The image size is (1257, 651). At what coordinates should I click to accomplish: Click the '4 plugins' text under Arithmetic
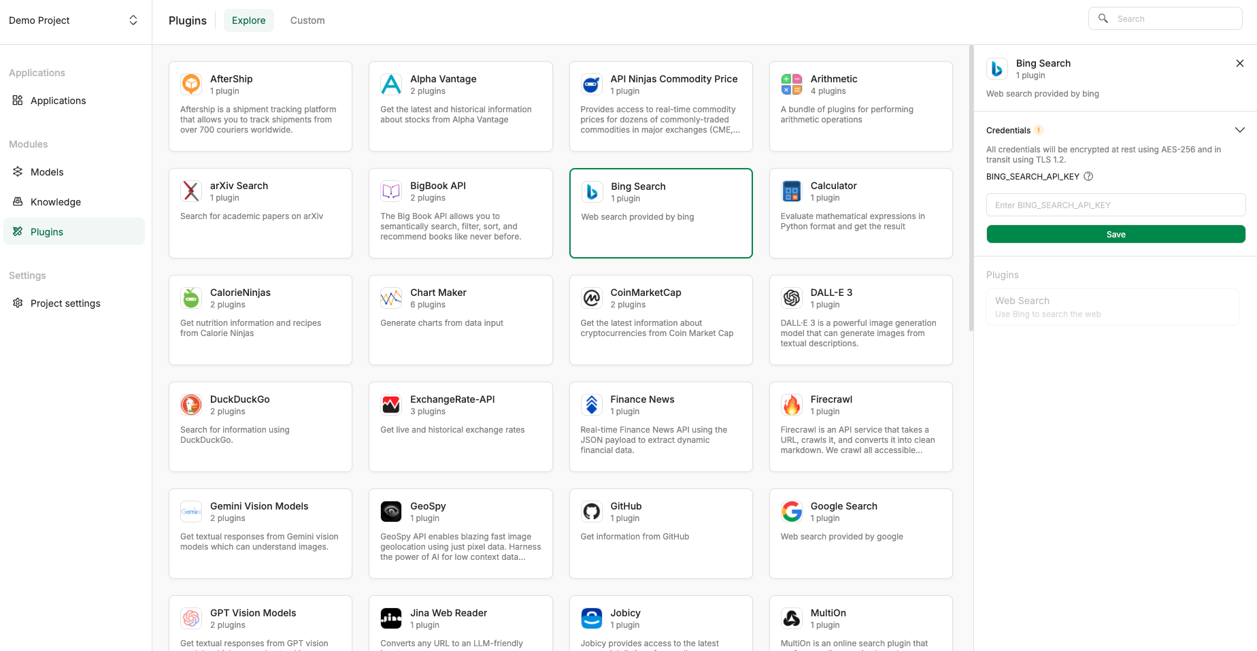tap(828, 91)
